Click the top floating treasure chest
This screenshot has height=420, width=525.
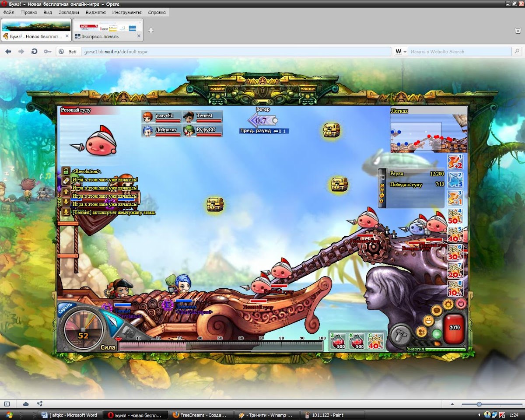[331, 130]
